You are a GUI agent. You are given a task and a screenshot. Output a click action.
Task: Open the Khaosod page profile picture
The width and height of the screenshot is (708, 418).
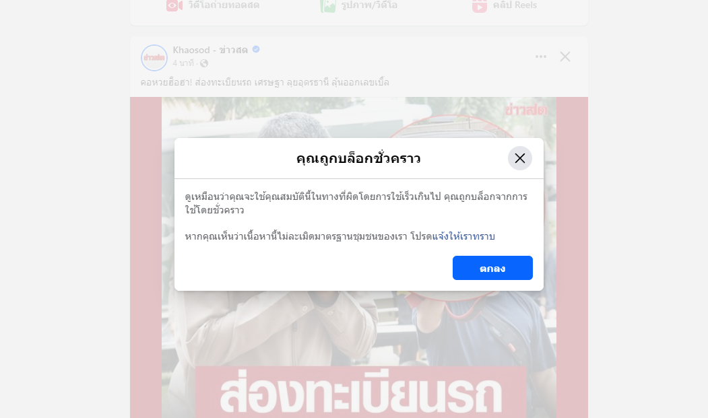(x=154, y=58)
